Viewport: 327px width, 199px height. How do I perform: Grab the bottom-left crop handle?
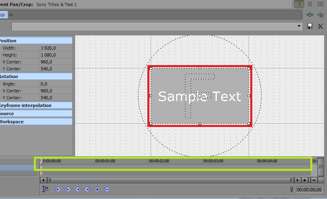click(x=151, y=124)
